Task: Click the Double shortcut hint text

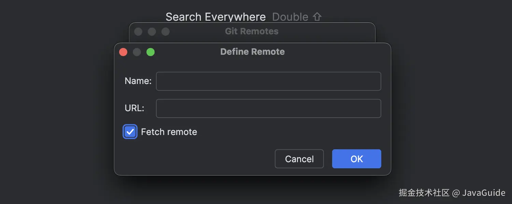Action: click(290, 17)
